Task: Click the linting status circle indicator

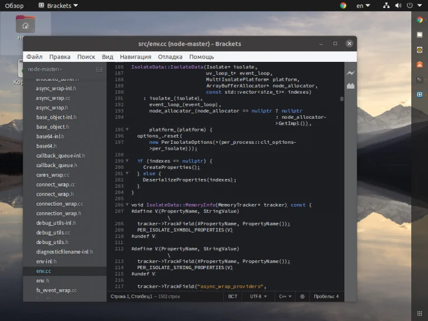Action: click(x=302, y=296)
